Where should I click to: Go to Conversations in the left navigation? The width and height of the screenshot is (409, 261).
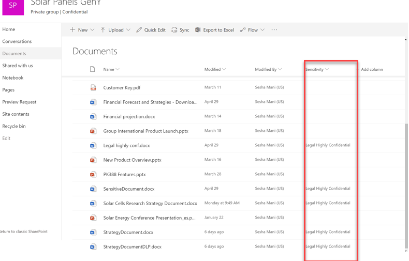(x=17, y=41)
